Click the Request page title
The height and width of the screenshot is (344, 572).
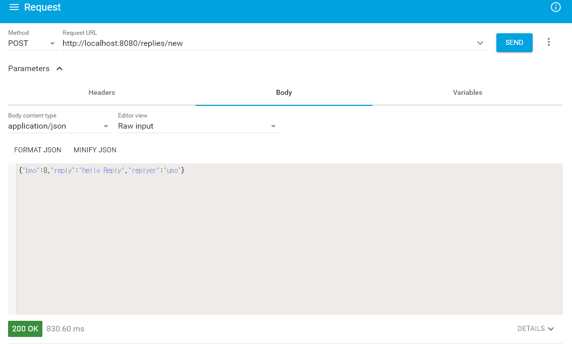click(x=42, y=7)
